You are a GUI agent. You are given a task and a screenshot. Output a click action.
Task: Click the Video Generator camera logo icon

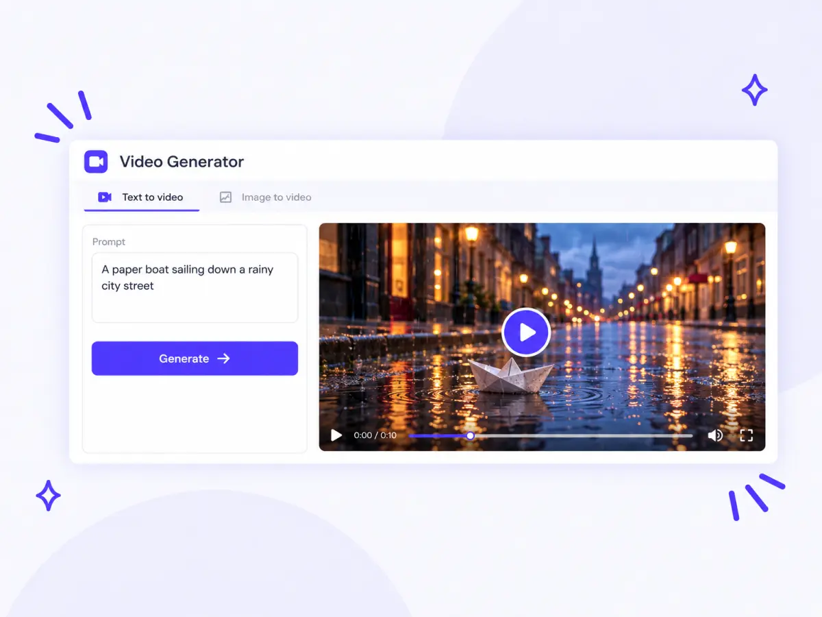pyautogui.click(x=96, y=162)
